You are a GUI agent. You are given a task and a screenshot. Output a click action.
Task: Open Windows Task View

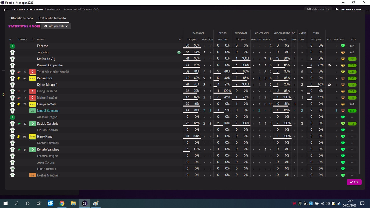[x=39, y=203]
